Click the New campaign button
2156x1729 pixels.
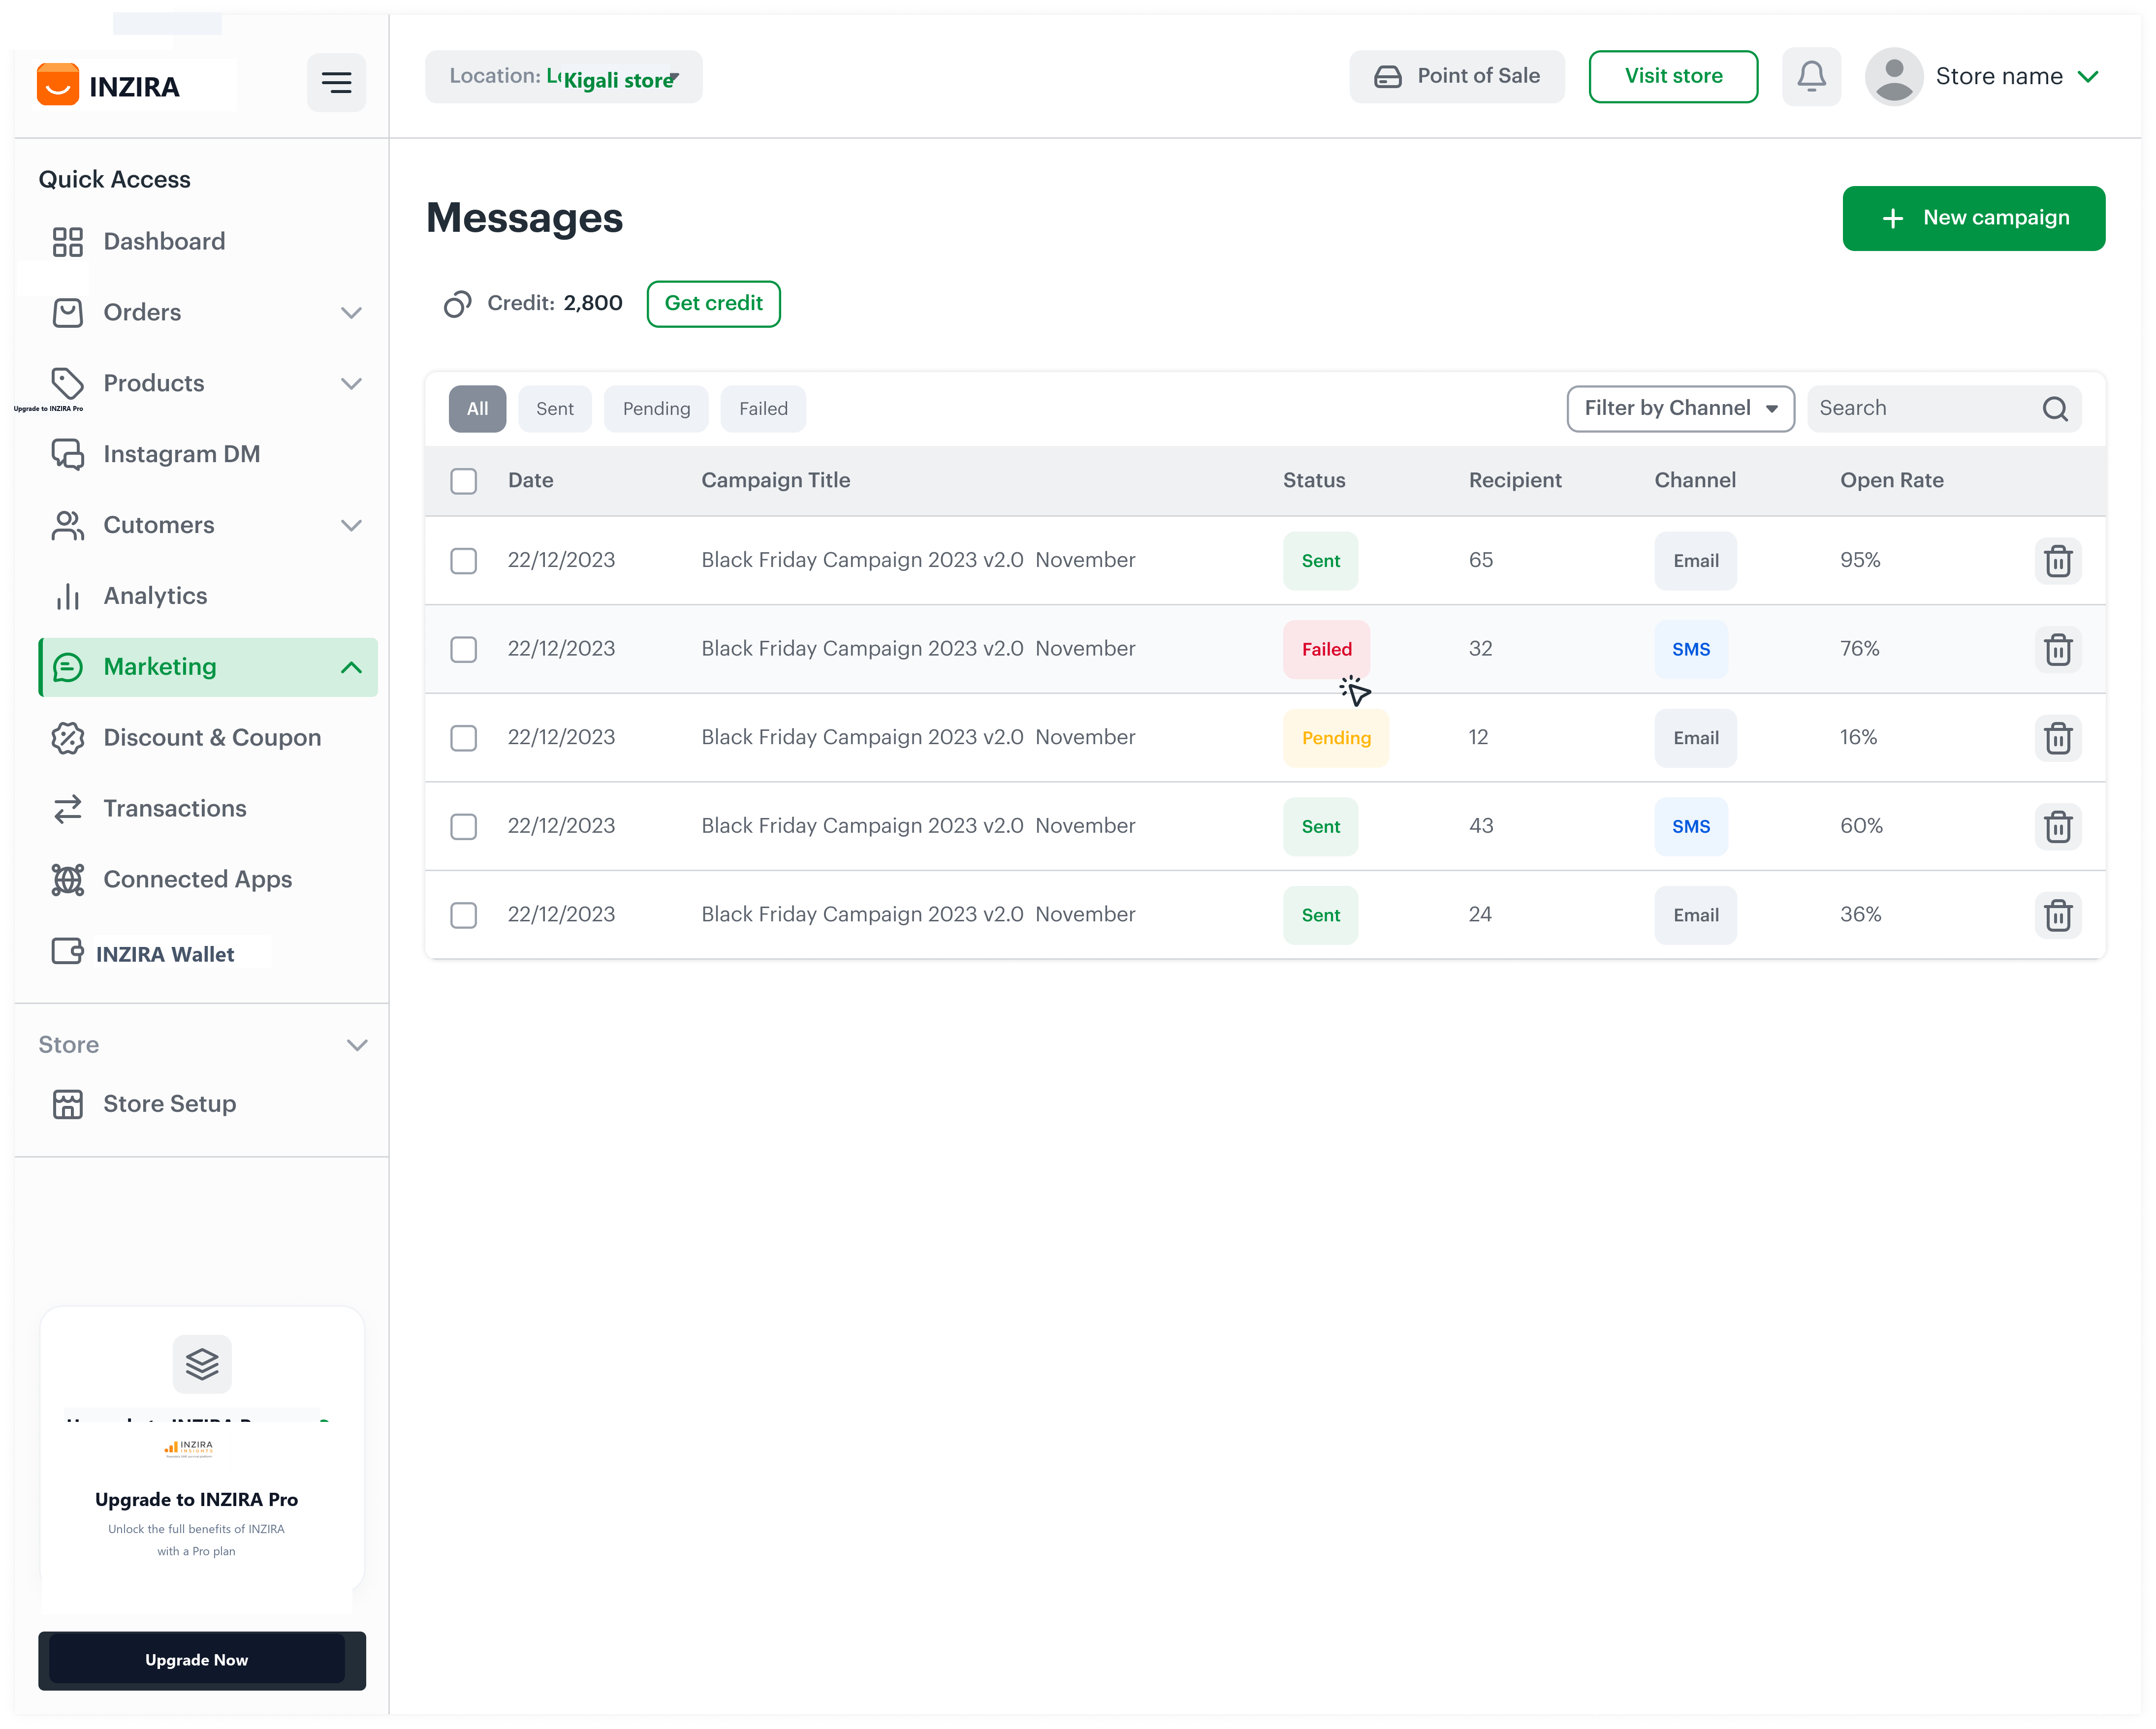(x=1973, y=218)
